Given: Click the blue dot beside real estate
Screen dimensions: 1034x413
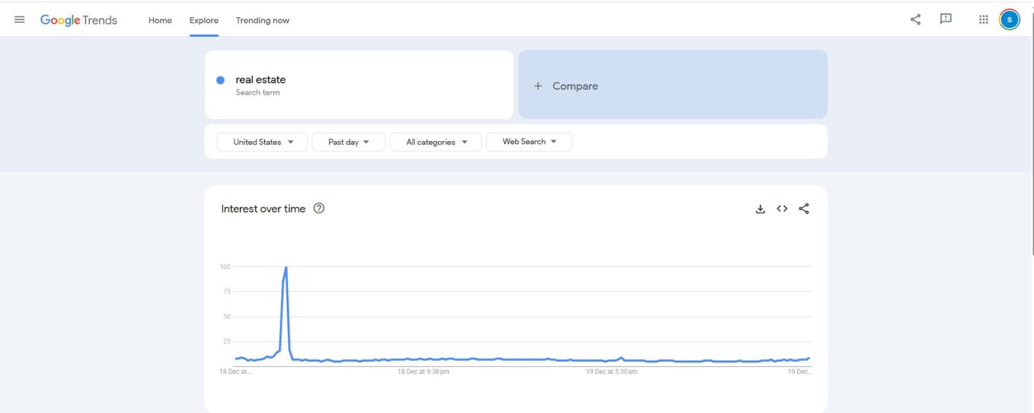Looking at the screenshot, I should 221,81.
